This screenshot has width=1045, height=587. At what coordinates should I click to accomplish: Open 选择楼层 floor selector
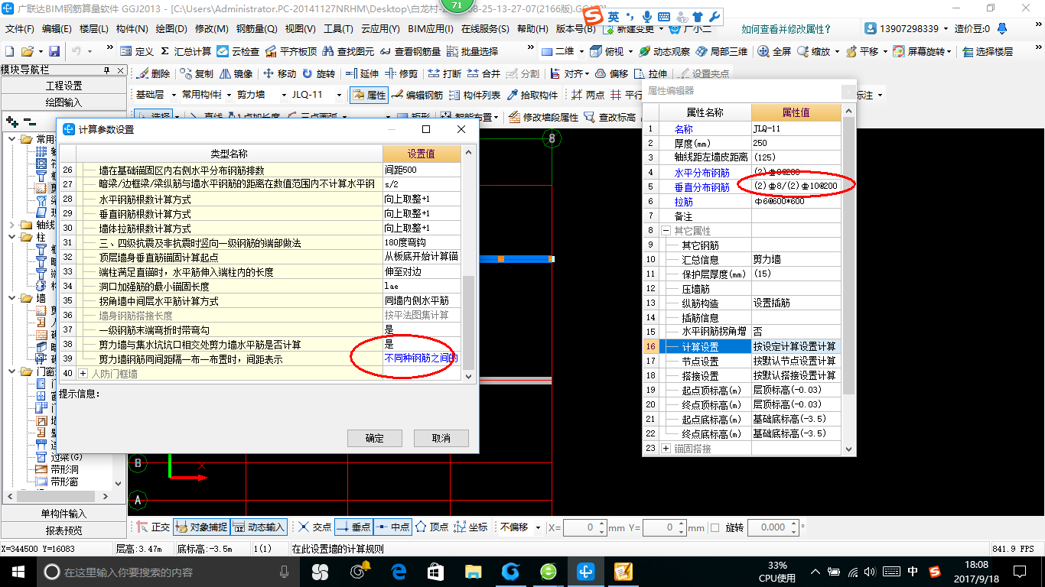point(988,51)
